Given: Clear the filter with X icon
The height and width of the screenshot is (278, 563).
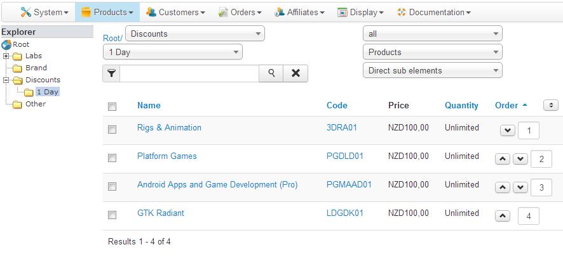Looking at the screenshot, I should click(295, 73).
